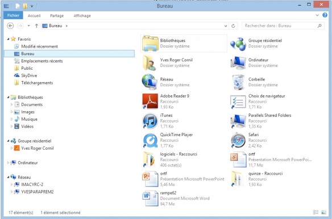Open the Yves Roger Cornil user folder icon
Image resolution: width=332 pixels, height=219 pixels.
tap(150, 63)
